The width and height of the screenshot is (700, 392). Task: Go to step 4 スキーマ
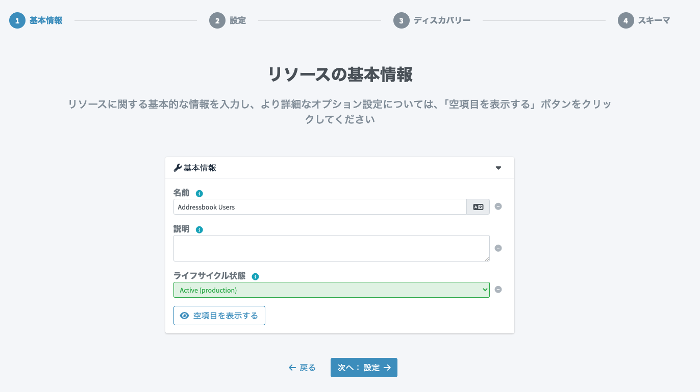pyautogui.click(x=644, y=20)
